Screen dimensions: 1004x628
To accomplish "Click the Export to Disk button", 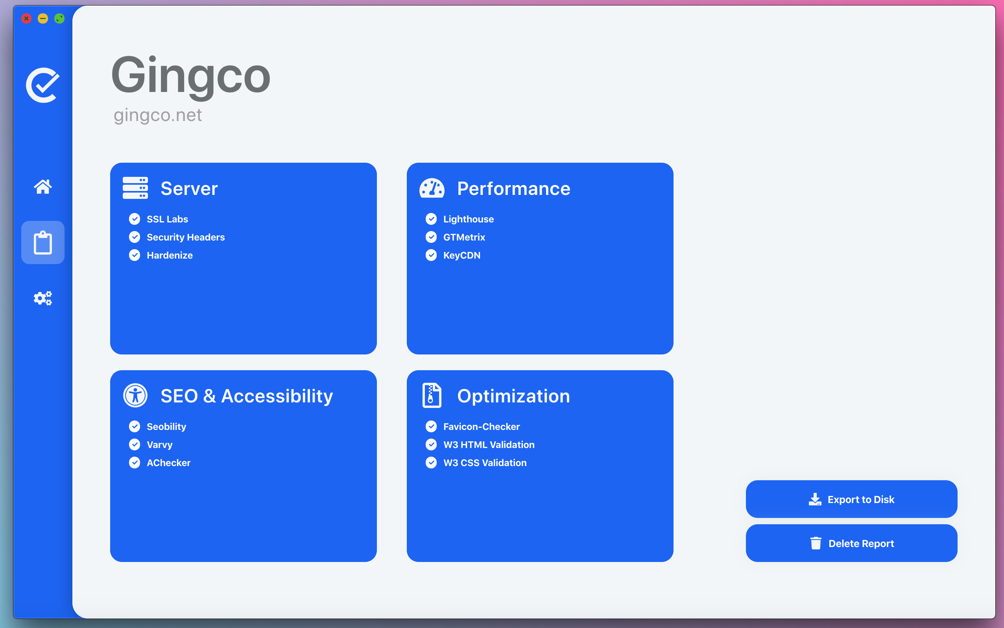I will [x=851, y=499].
